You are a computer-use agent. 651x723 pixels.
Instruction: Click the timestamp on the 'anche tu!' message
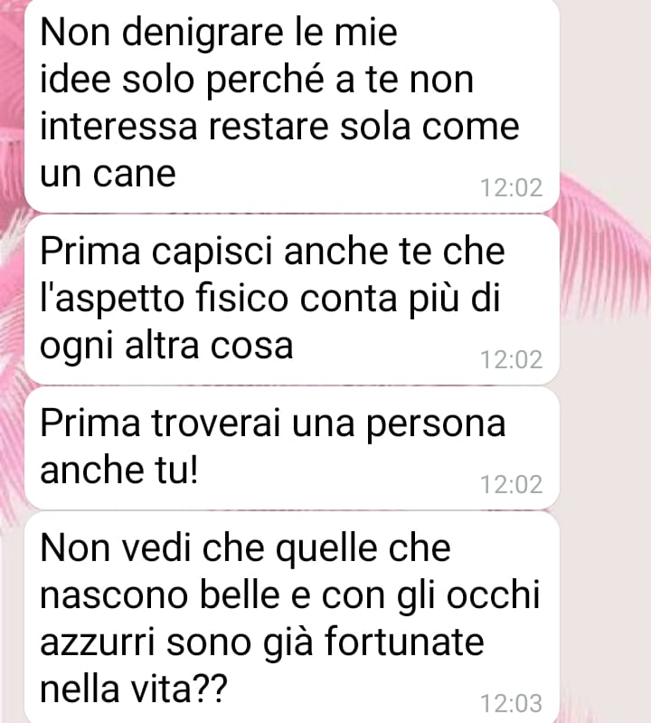pos(512,485)
